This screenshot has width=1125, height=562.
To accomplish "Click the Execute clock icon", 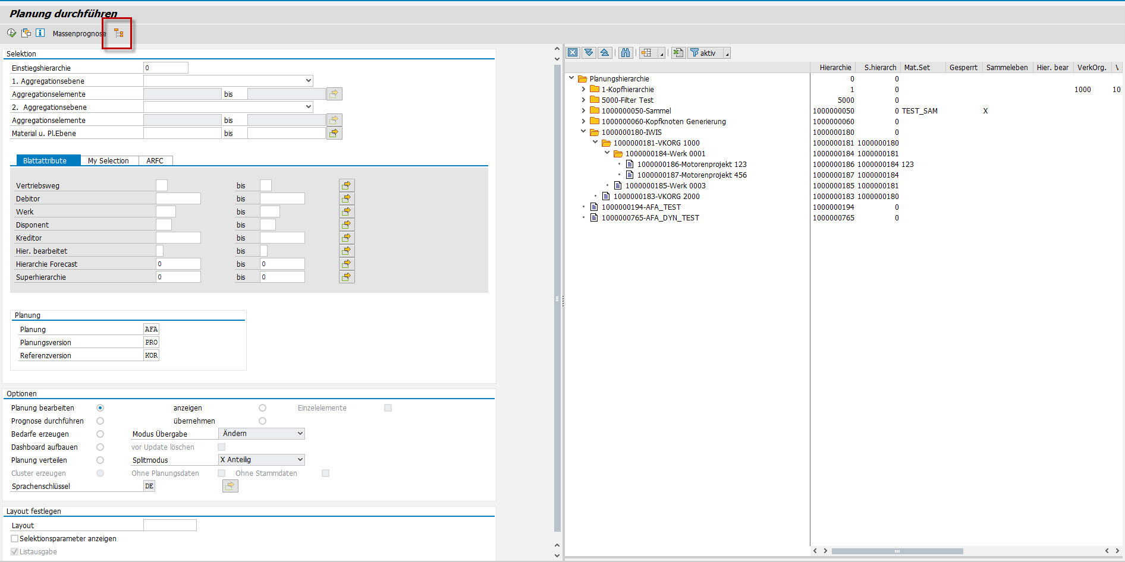I will (x=11, y=33).
